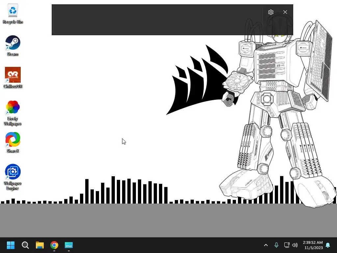Screen dimensions: 337x253
Task: Select the Wallpaper Engine shortcut
Action: tap(13, 177)
